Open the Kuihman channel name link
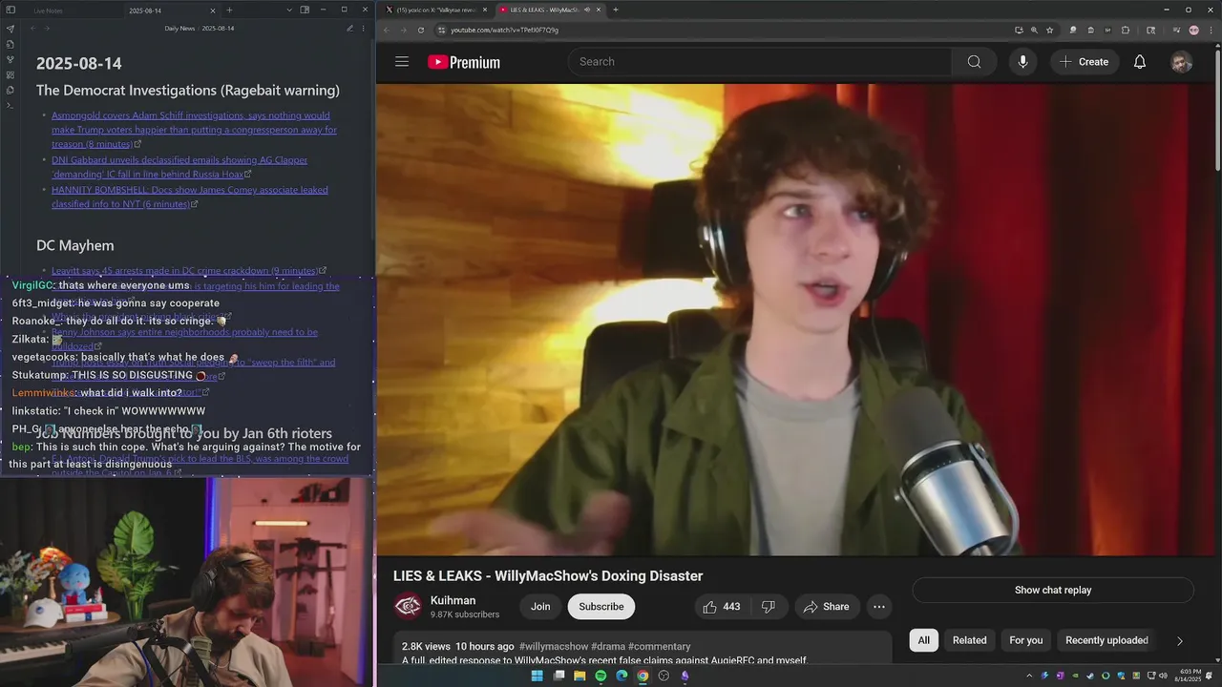The image size is (1222, 687). (453, 600)
